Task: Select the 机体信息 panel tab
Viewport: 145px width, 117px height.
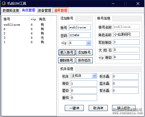Action: (x=67, y=69)
